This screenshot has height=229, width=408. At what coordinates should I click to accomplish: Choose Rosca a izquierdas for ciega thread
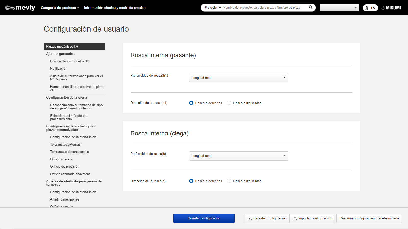tap(229, 181)
